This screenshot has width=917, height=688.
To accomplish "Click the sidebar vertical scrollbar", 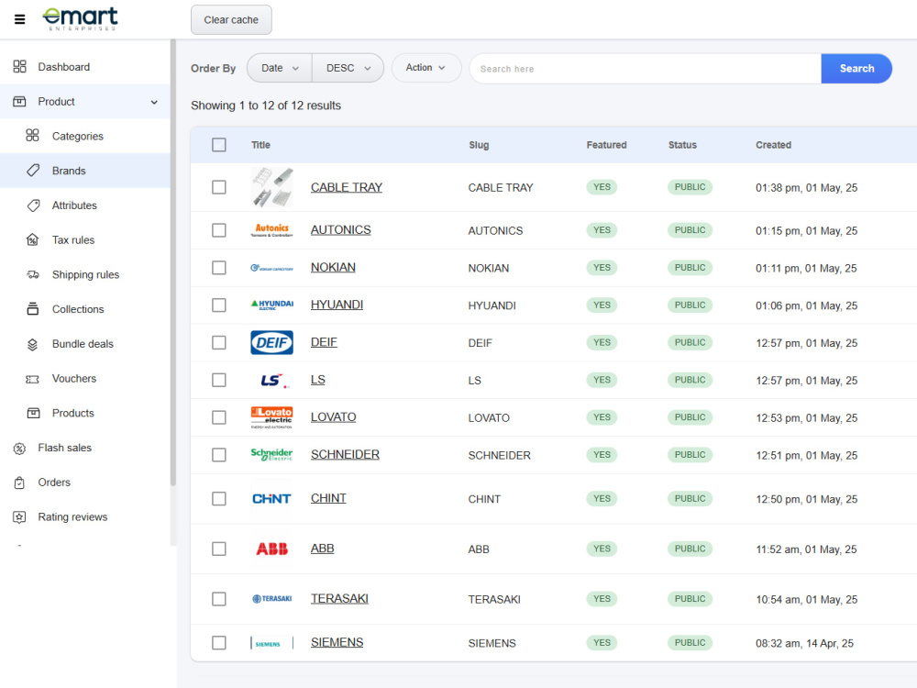I will (x=173, y=263).
